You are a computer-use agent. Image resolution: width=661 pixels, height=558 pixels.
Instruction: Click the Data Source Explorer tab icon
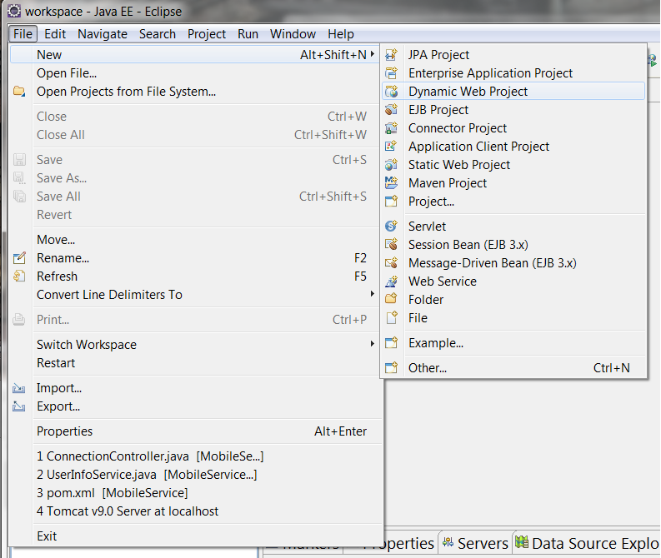click(x=522, y=542)
